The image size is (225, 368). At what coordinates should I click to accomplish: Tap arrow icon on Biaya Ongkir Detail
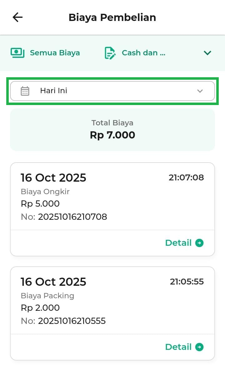coord(199,243)
